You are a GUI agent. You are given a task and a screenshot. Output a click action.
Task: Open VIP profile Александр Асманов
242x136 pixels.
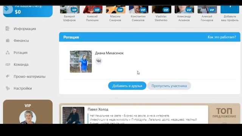coord(184,14)
